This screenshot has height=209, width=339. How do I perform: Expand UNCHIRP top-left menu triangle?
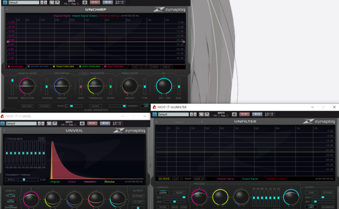[x=7, y=9]
